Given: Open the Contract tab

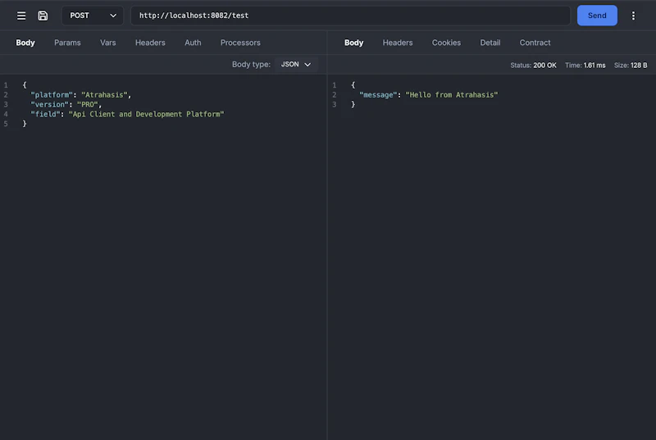Looking at the screenshot, I should pyautogui.click(x=535, y=43).
